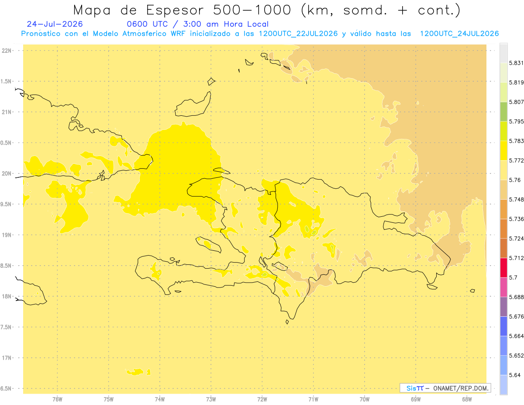The image size is (524, 405).
Task: Click the latitude label "20N"
Action: coord(7,173)
